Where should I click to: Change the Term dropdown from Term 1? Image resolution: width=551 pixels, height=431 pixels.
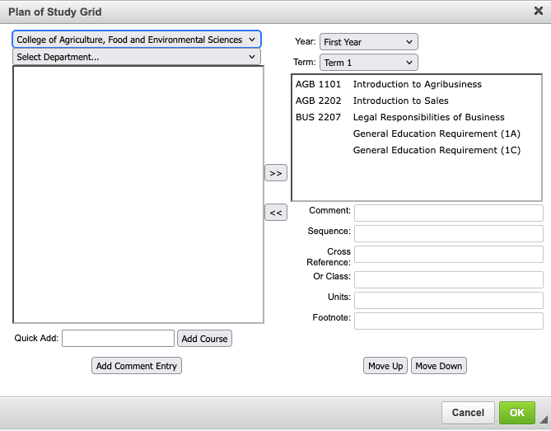pos(368,63)
